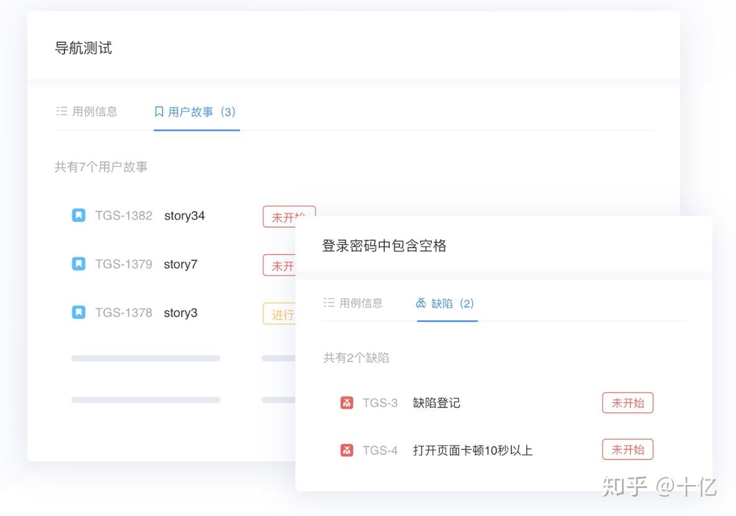Click the bookmark icon on the 用户故事 tab
The image size is (736, 516).
point(158,111)
